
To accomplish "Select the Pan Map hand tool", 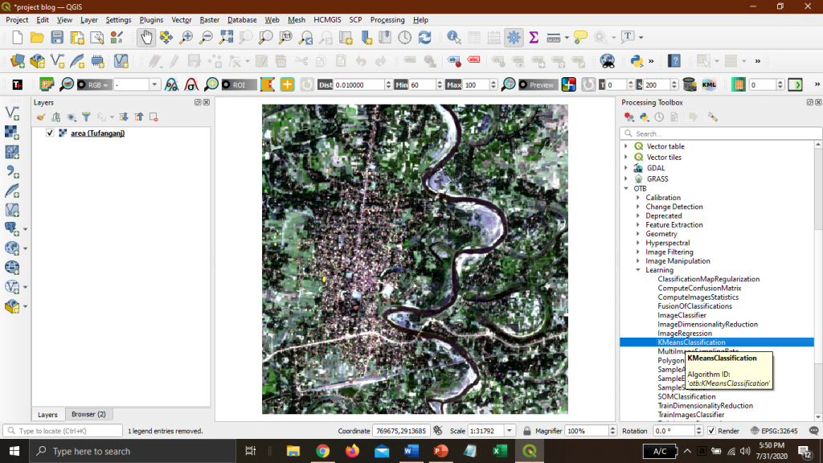I will pos(146,37).
